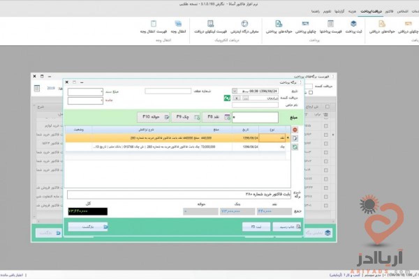Click the مبلغ (amount) input field
The image size is (419, 279).
point(255,118)
